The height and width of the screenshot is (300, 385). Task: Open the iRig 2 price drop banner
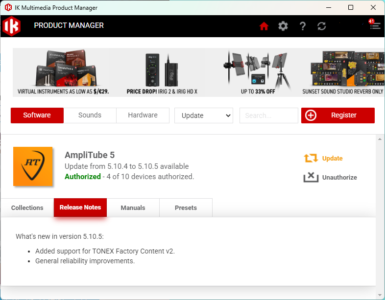(x=162, y=72)
